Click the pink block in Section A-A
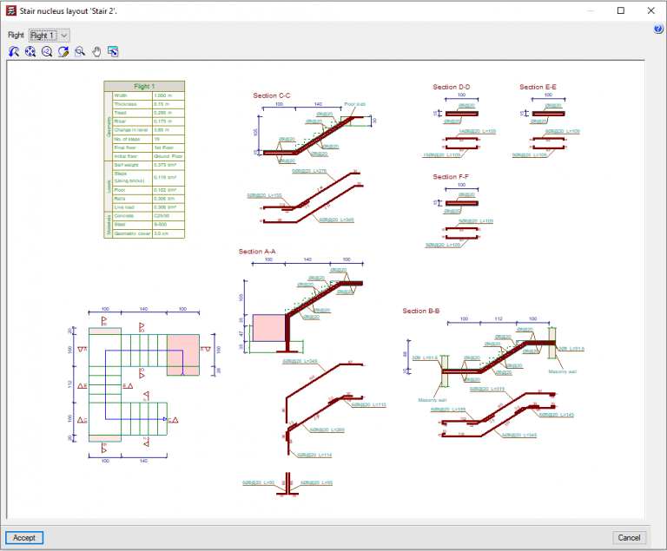The height and width of the screenshot is (551, 667). coord(269,327)
